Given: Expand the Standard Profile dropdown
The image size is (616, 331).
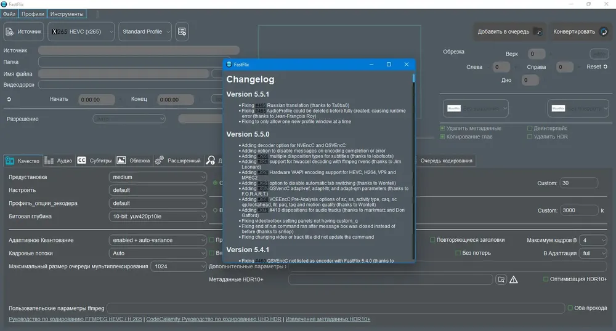Looking at the screenshot, I should point(145,31).
